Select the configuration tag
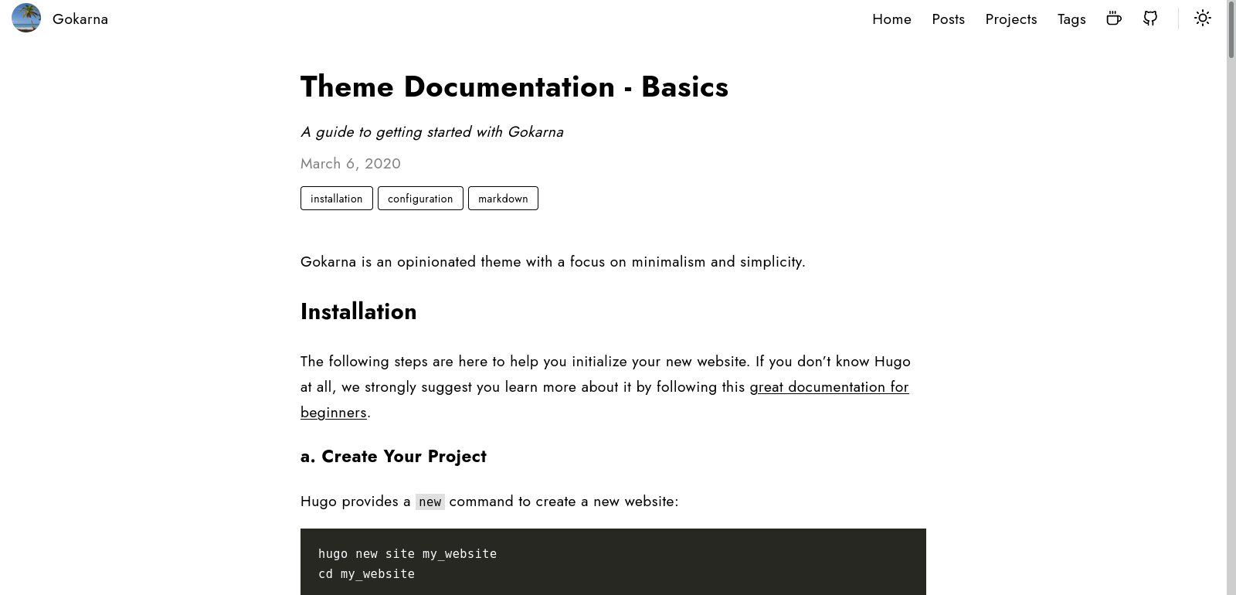 pos(420,199)
